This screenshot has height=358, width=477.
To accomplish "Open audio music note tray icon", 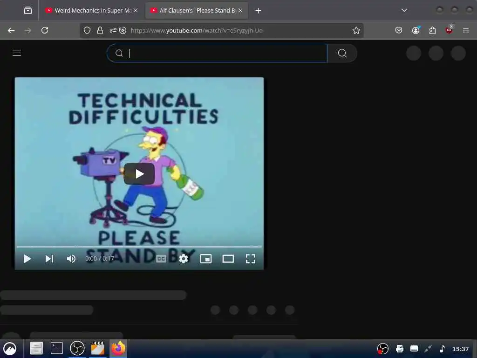I will pyautogui.click(x=443, y=349).
